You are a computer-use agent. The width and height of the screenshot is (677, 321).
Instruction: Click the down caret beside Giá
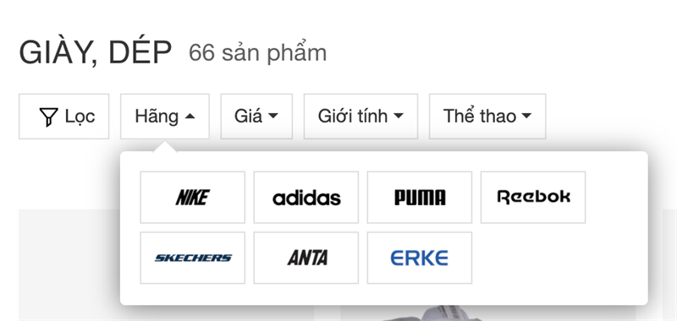(272, 116)
